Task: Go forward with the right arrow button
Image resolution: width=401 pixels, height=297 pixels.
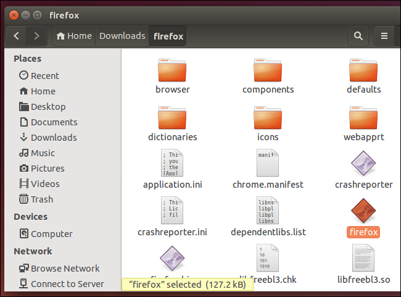Action: [36, 36]
